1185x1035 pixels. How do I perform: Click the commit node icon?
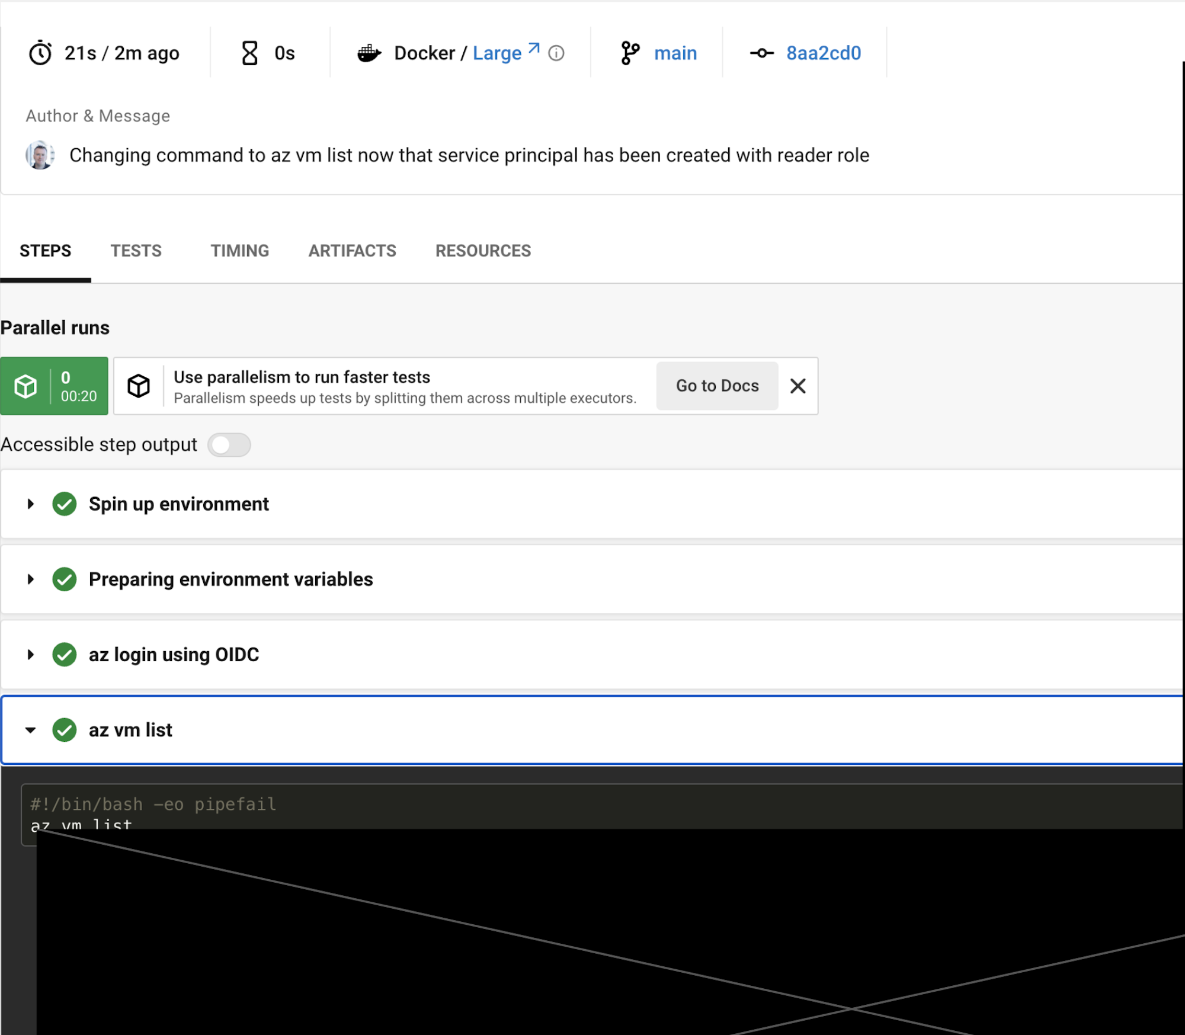point(762,53)
